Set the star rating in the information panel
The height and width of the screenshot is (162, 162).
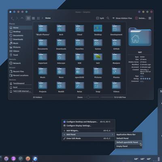tap(145, 79)
